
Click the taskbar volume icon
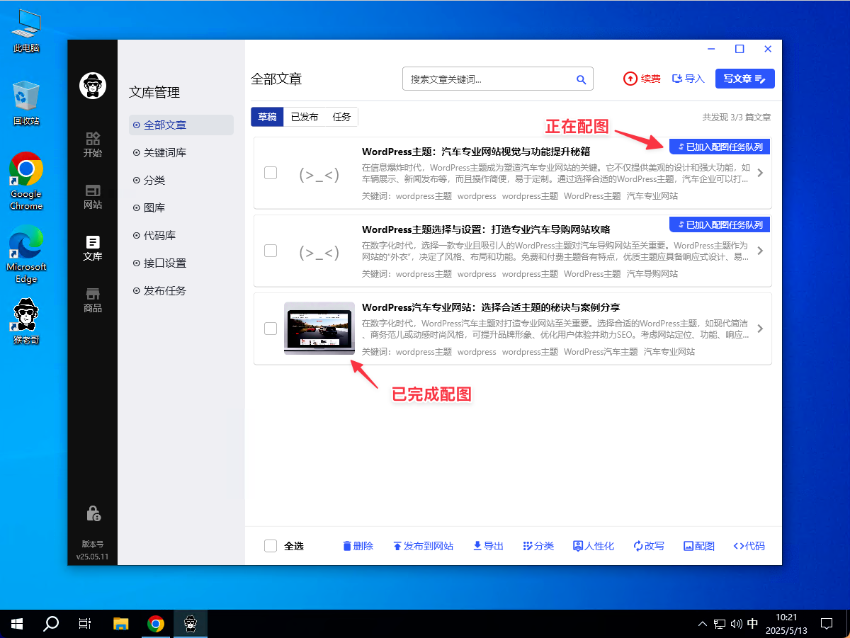click(x=736, y=624)
